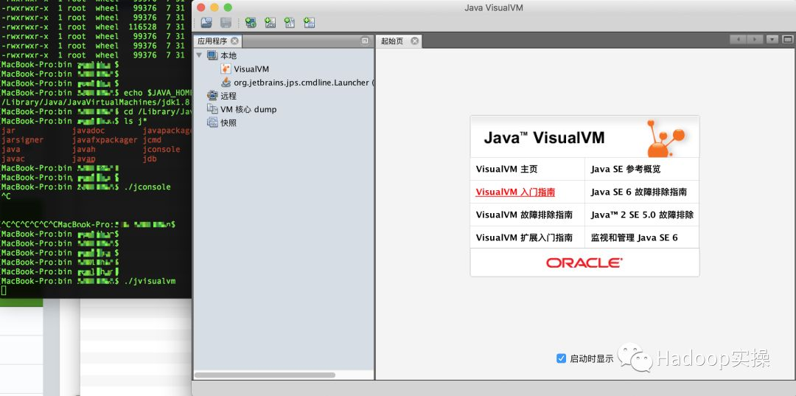This screenshot has width=796, height=396.
Task: Close the 应用程序 tab
Action: click(234, 41)
